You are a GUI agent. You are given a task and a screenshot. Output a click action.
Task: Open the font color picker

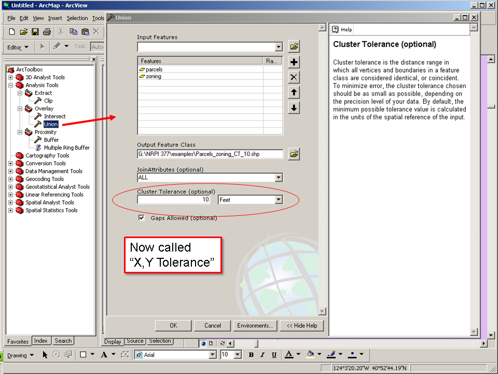pos(299,354)
